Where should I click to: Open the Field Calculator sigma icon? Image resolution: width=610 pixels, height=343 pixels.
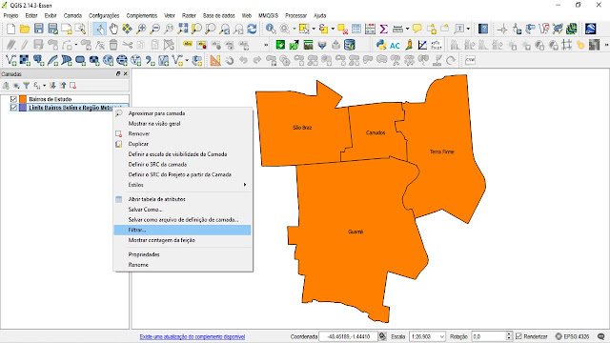[x=383, y=29]
